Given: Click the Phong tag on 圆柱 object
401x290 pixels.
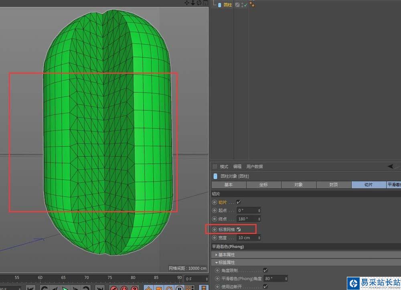Looking at the screenshot, I should pos(252,4).
